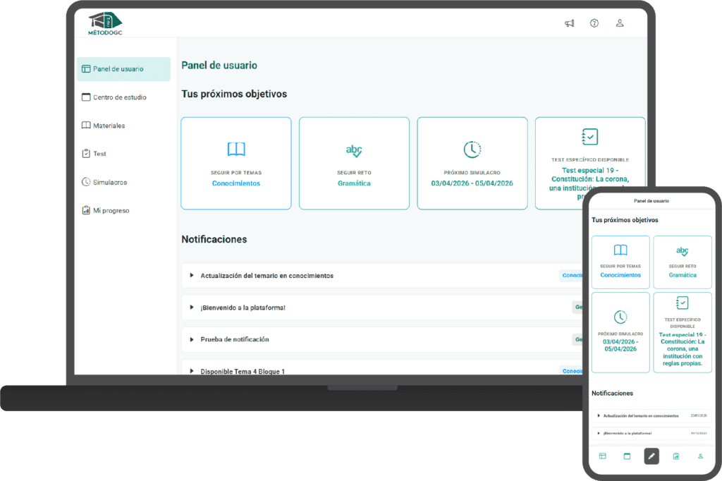
Task: Expand the 'Prueba de notificación' item
Action: [x=234, y=339]
